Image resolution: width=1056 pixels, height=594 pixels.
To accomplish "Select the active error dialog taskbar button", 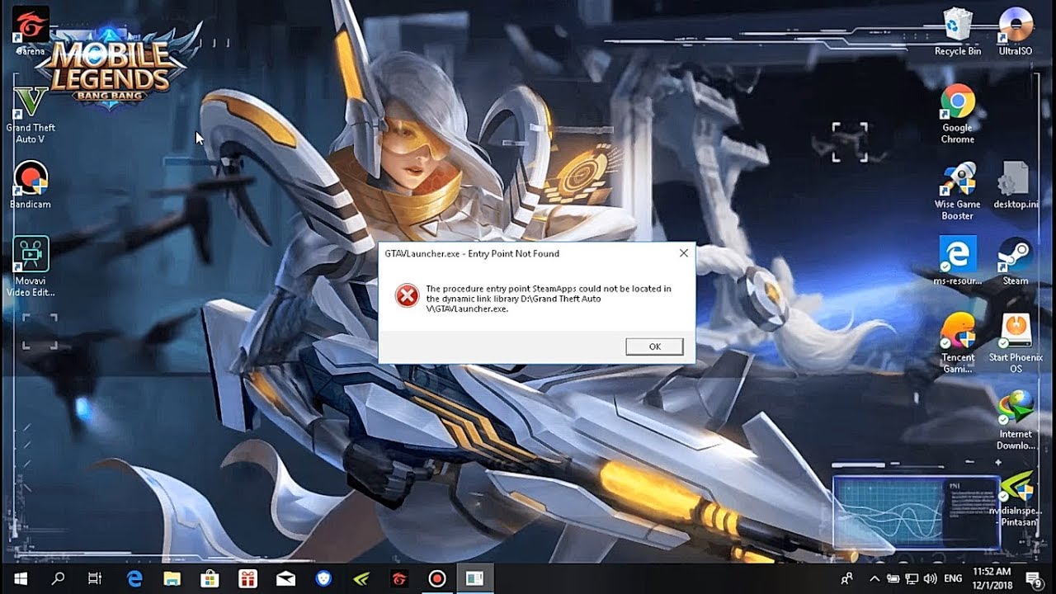I will pyautogui.click(x=475, y=578).
